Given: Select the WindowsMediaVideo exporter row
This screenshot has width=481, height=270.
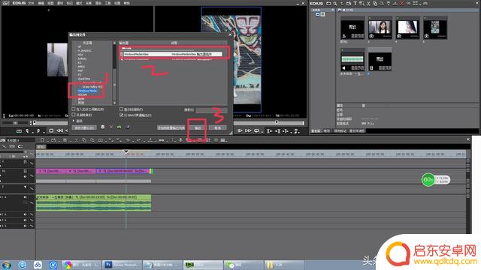Looking at the screenshot, I should pyautogui.click(x=172, y=54).
